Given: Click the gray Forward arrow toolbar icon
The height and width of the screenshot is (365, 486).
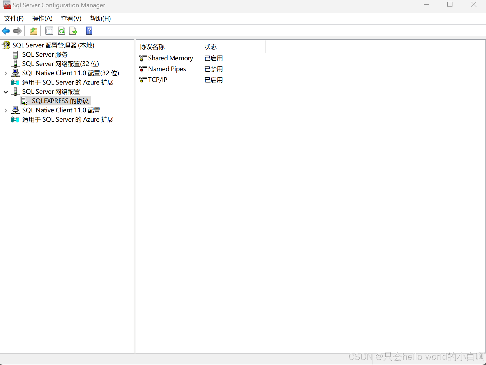Looking at the screenshot, I should click(x=17, y=31).
